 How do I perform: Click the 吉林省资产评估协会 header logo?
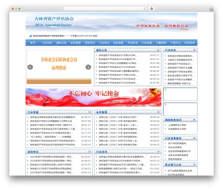54,21
